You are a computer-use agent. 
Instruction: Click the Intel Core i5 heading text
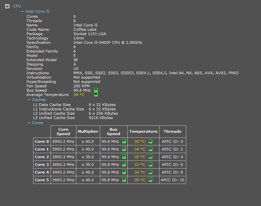(x=37, y=11)
